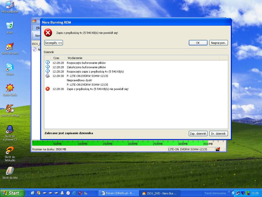The image size is (262, 197).
Task: Select the Skrót do JetAudio shortcut
Action: (x=10, y=154)
